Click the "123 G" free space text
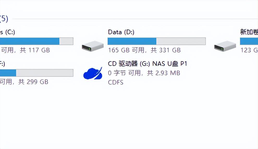The height and width of the screenshot is (149, 258). [249, 50]
